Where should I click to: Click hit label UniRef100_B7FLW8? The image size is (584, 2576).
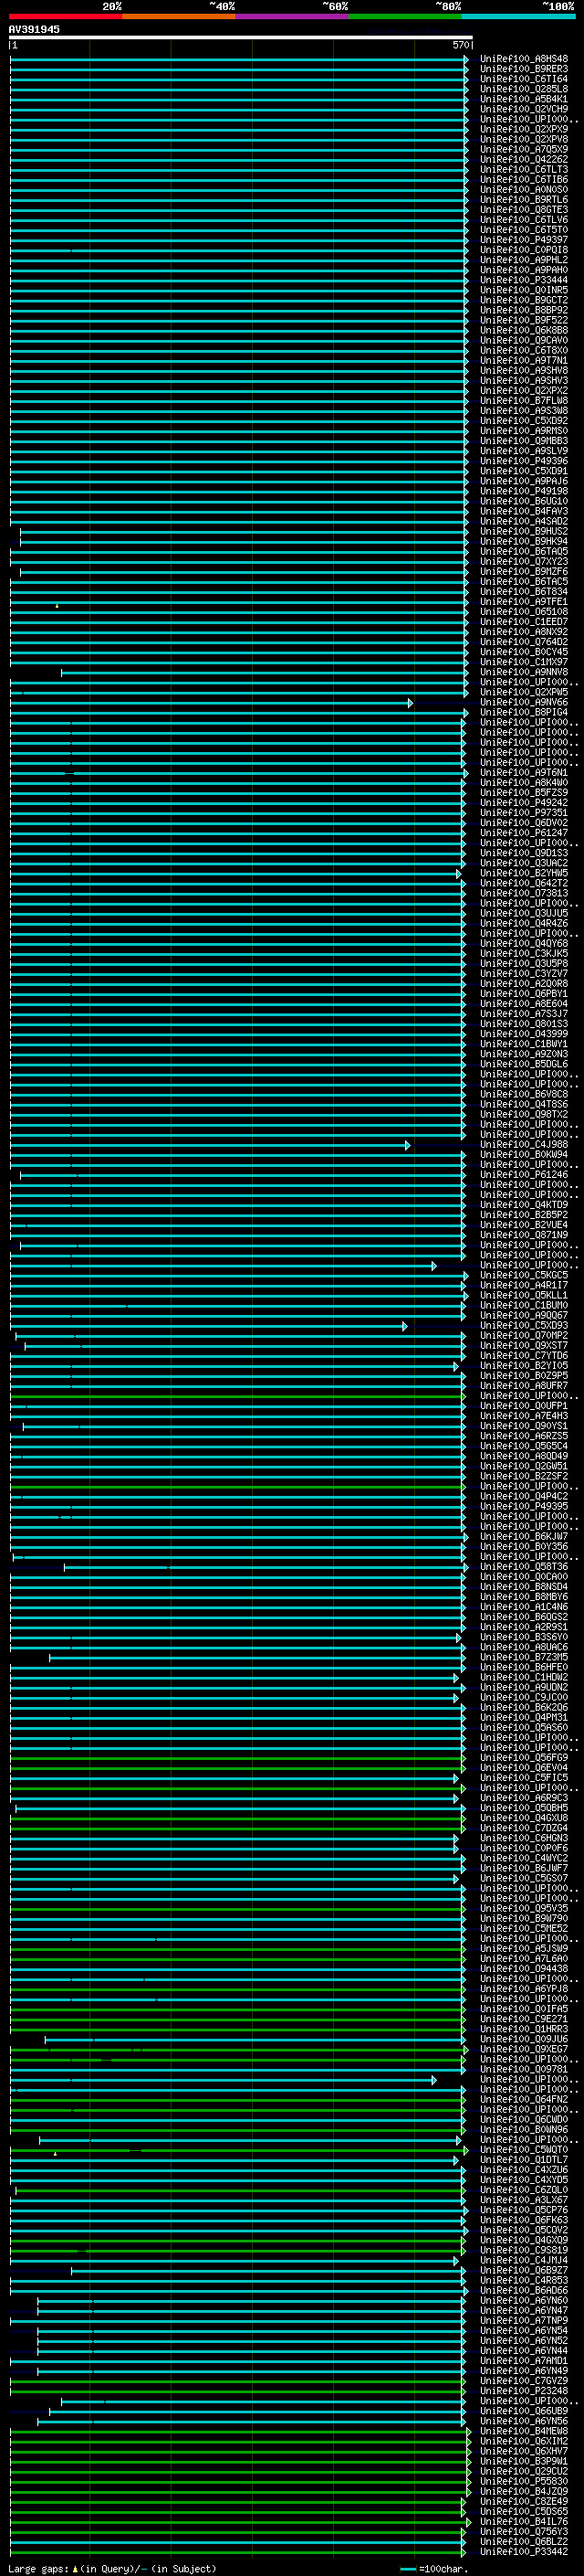click(x=523, y=401)
